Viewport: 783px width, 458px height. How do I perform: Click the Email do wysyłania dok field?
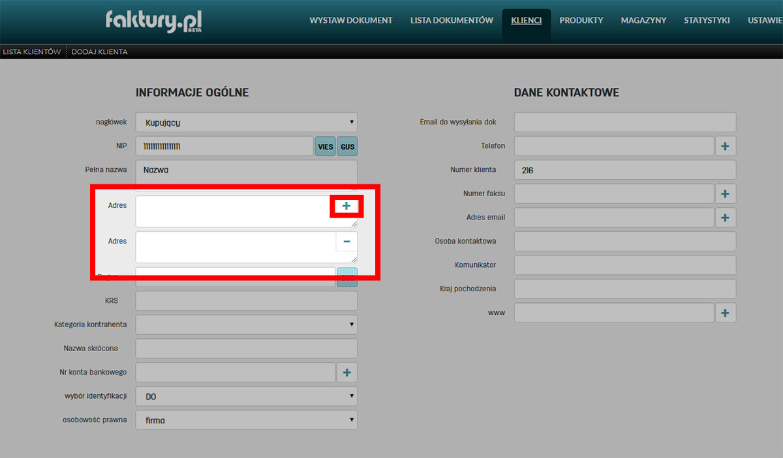pyautogui.click(x=624, y=122)
